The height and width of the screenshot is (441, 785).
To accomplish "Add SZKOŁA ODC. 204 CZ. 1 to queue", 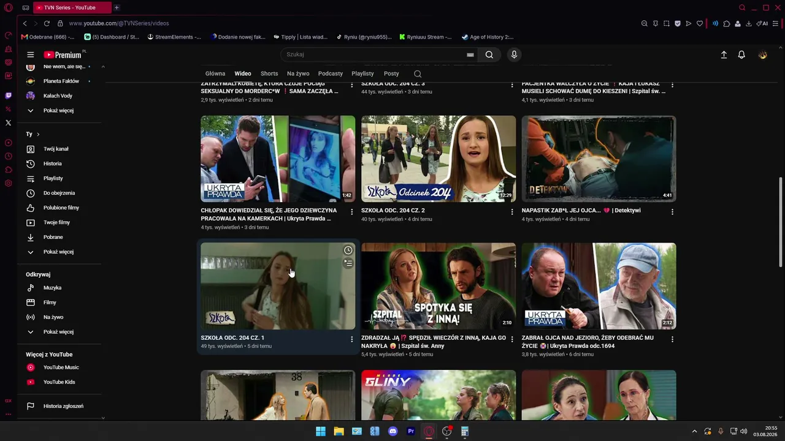I will (348, 263).
